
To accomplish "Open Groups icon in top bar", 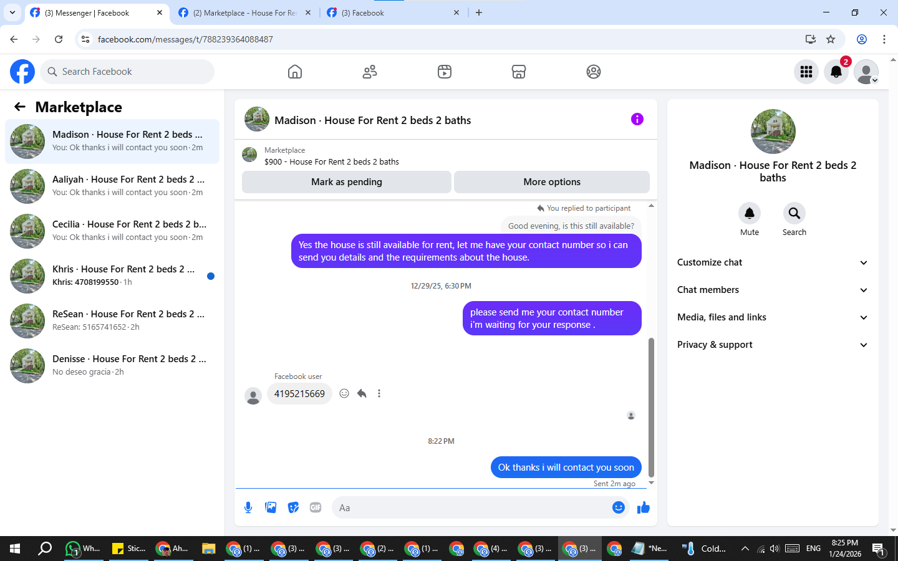I will pyautogui.click(x=594, y=72).
